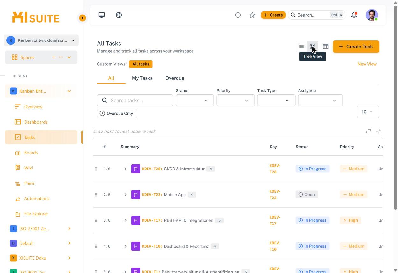Screen dimensions: 398x273
Task: Click the New View link
Action: [x=367, y=64]
